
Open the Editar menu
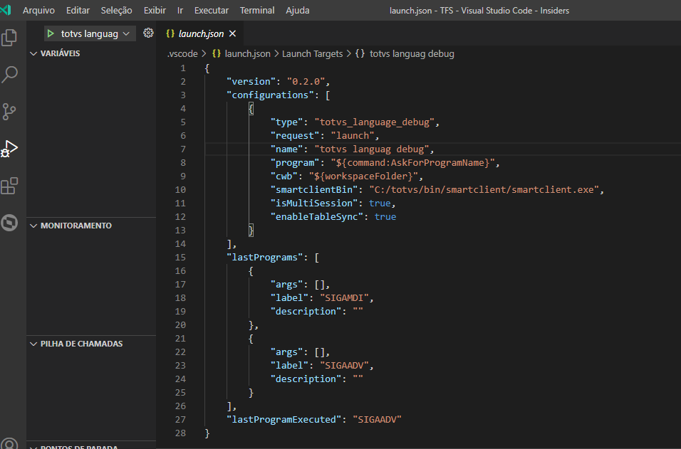[x=78, y=11]
